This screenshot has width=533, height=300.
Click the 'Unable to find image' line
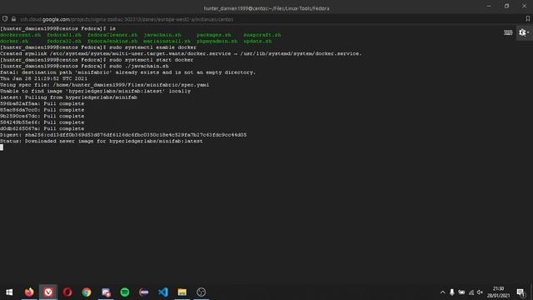click(x=95, y=91)
